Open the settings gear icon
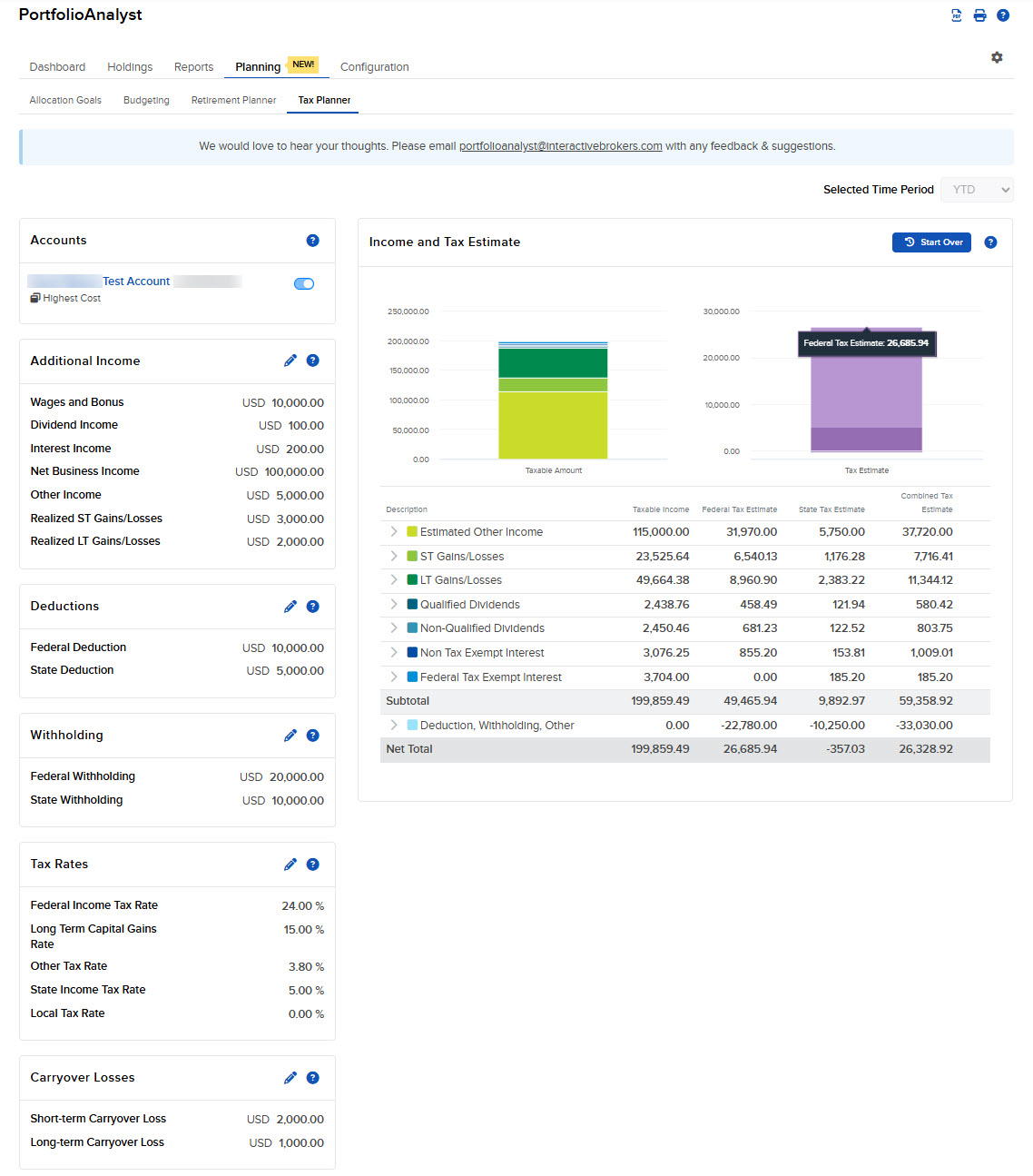Screen dimensions: 1033x1176 click(x=997, y=57)
